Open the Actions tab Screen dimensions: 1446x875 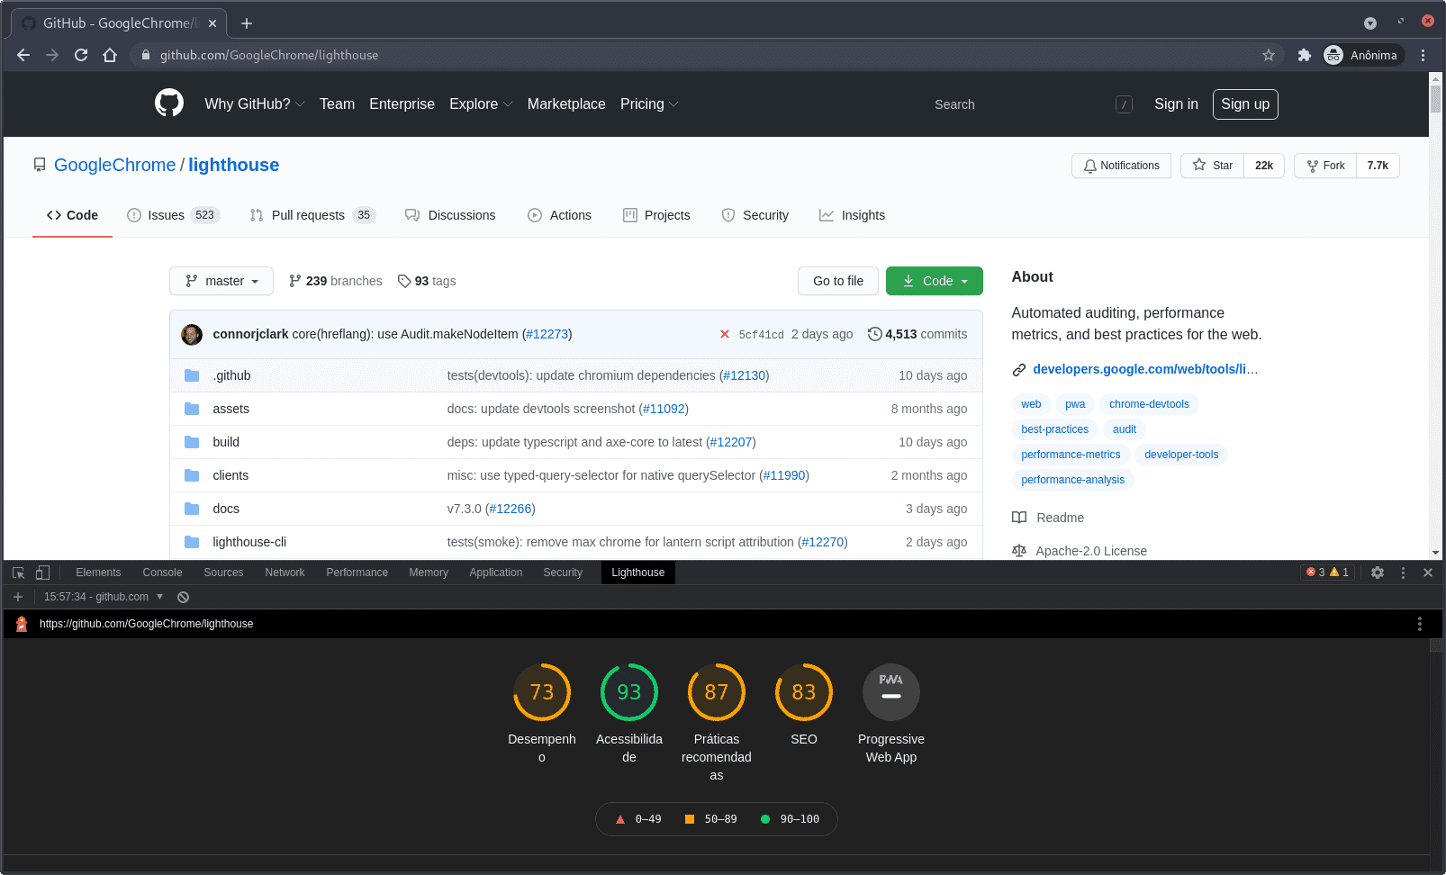point(559,215)
